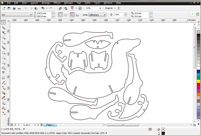Open the Units millimeters dropdown

(105, 15)
